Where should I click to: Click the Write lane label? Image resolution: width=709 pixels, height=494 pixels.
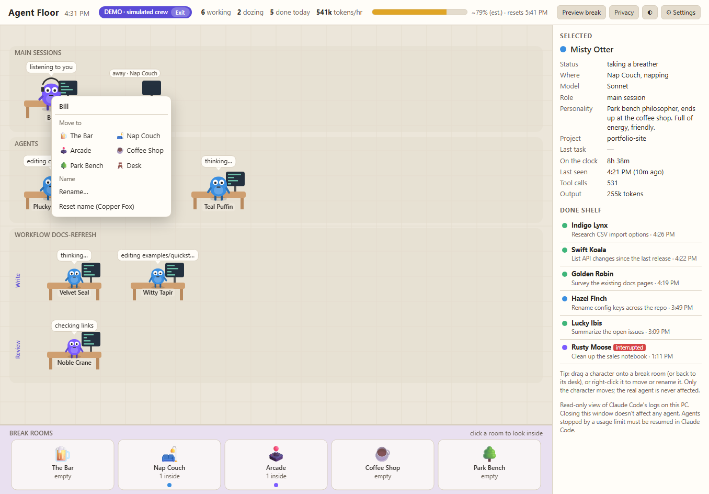coord(18,280)
